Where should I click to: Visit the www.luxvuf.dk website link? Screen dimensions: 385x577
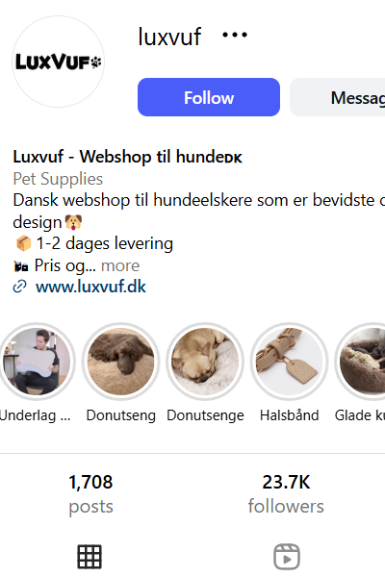(90, 287)
